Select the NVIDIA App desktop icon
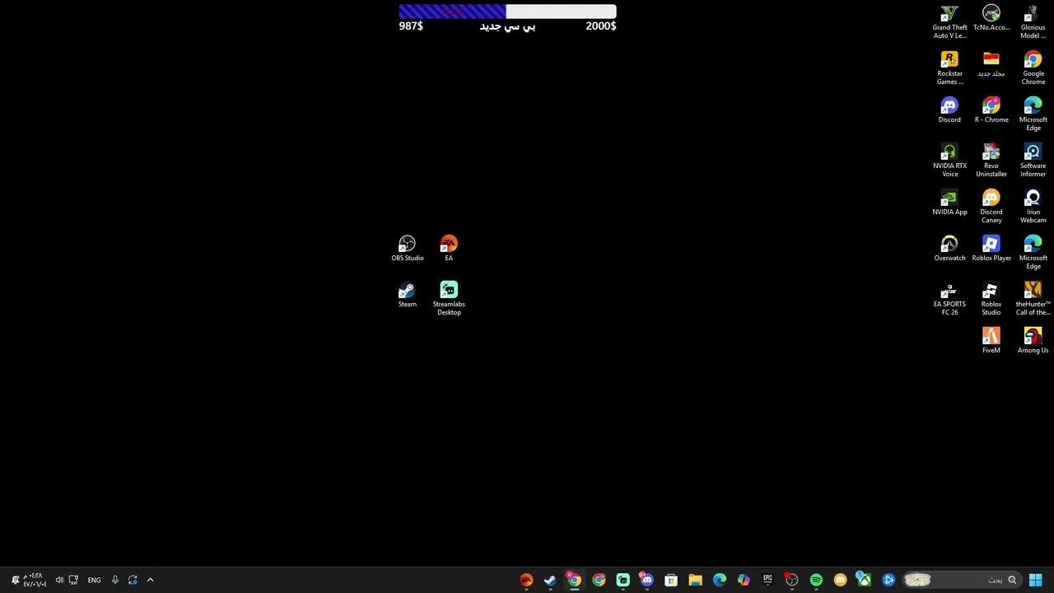This screenshot has height=593, width=1054. 949,203
